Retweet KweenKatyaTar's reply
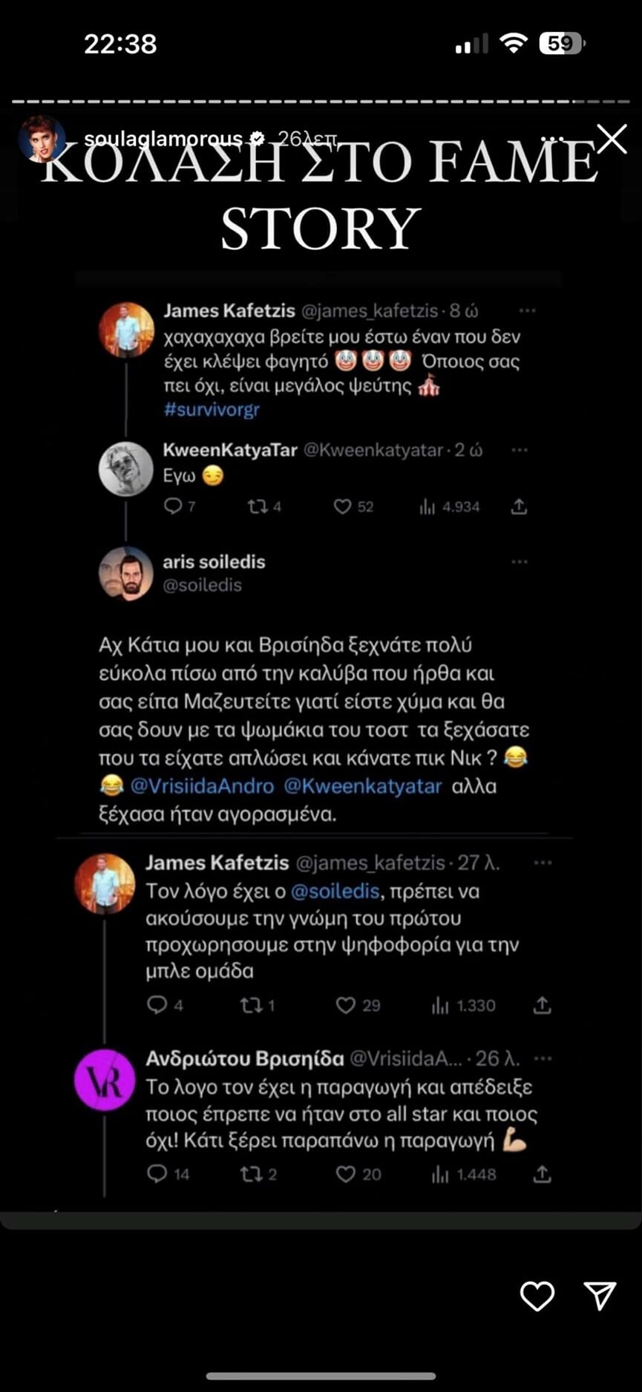This screenshot has height=1392, width=642. [x=258, y=506]
